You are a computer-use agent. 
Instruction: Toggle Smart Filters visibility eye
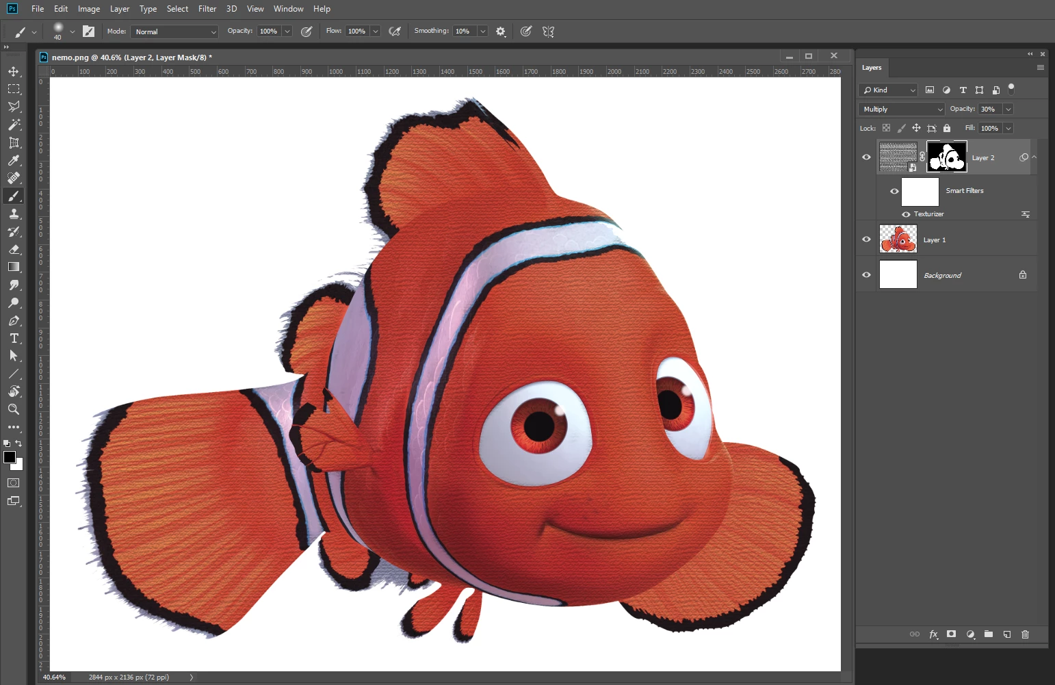tap(894, 191)
